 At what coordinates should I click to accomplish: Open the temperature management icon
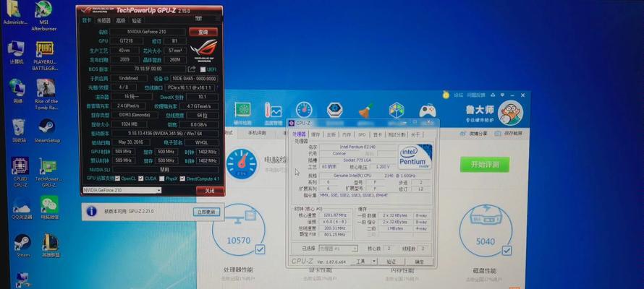[x=274, y=111]
